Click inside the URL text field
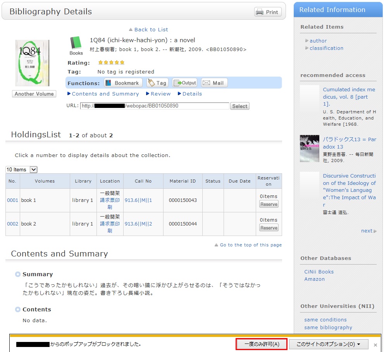Screen dimensions: 384x352 (154, 106)
